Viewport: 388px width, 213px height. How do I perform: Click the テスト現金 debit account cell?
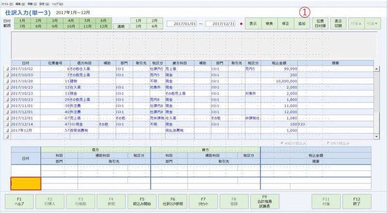point(84,124)
